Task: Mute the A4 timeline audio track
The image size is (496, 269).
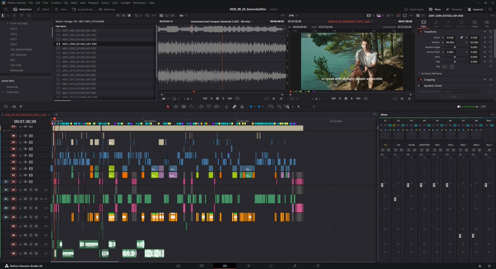Action: [x=36, y=217]
